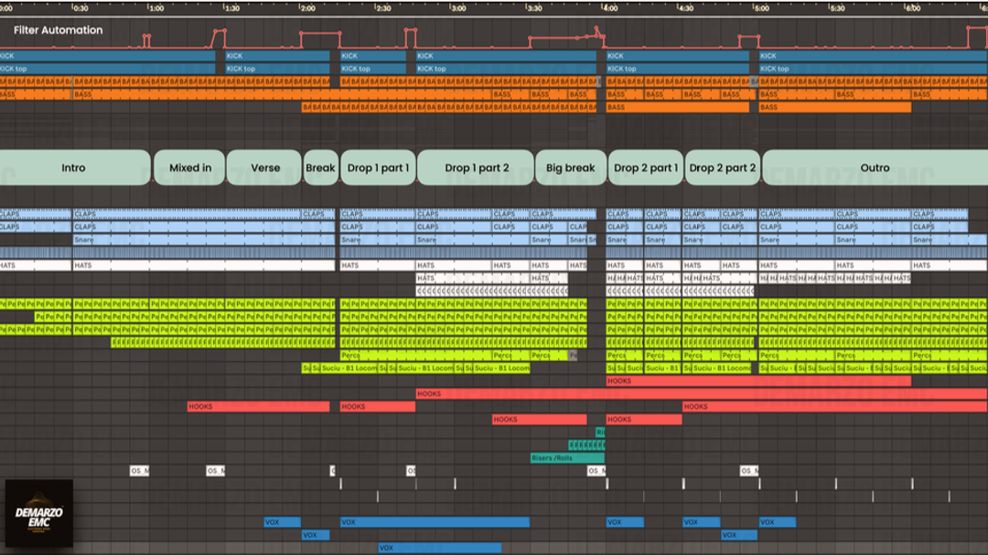Select the "Drop 2 part 2" section
This screenshot has height=555, width=988.
coord(722,168)
